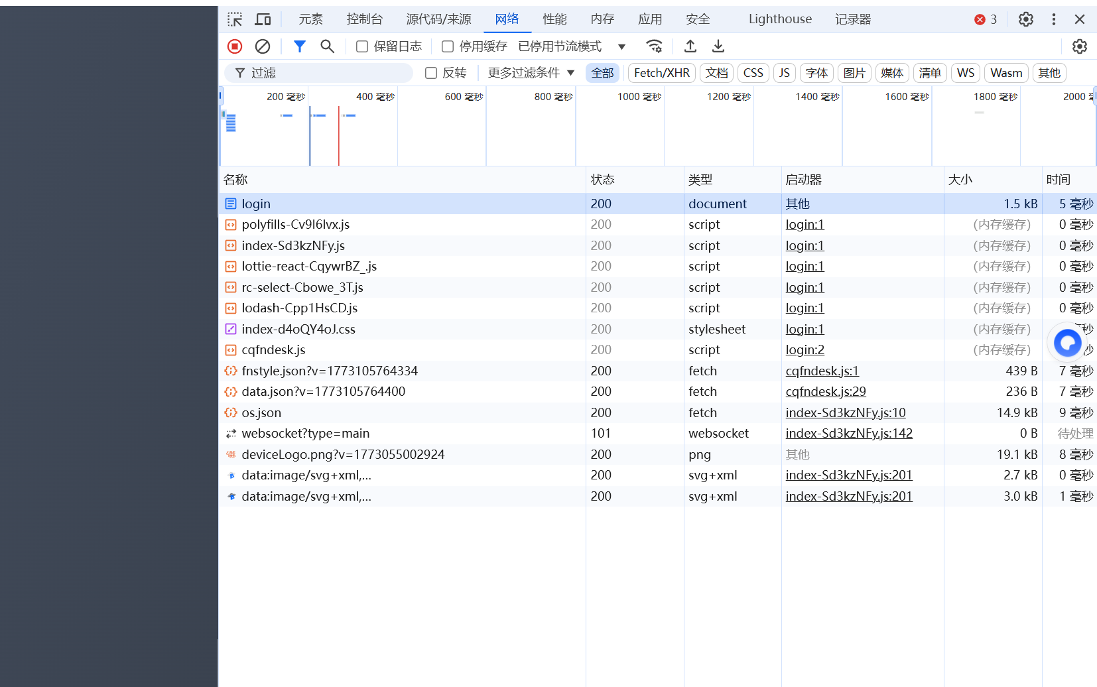Viewport: 1097px width, 687px height.
Task: Filter requests by Fetch/XHR
Action: 661,73
